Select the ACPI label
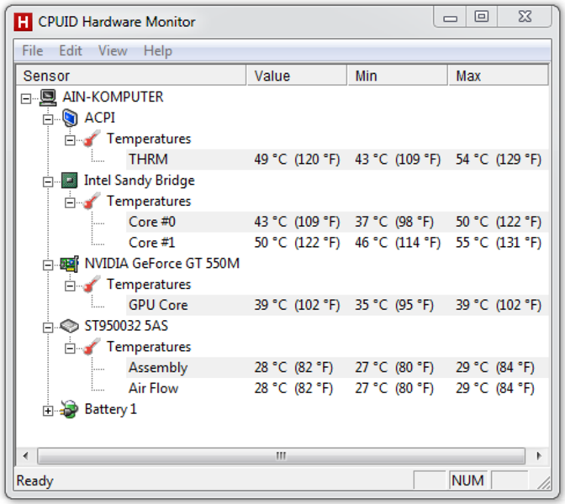565x504 pixels. [99, 118]
